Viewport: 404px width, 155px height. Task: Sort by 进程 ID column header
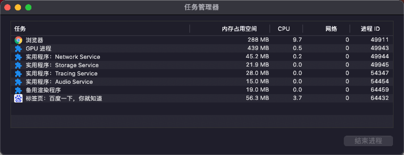[x=371, y=29]
